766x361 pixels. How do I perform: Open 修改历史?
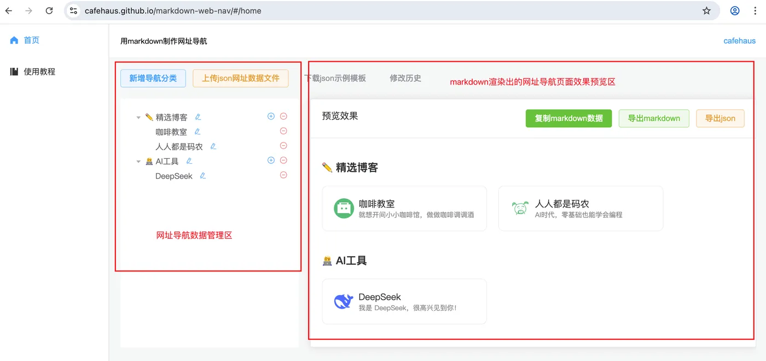405,78
